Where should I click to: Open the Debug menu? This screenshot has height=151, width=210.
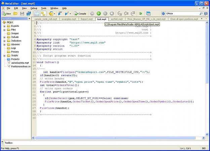point(34,8)
